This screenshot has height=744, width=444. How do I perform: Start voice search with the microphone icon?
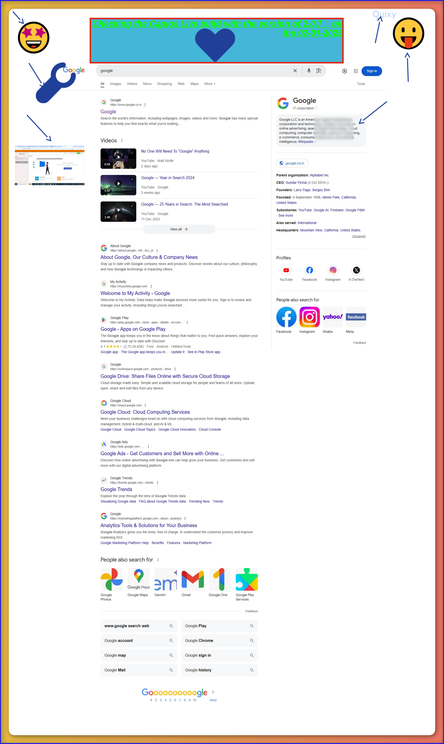click(309, 71)
